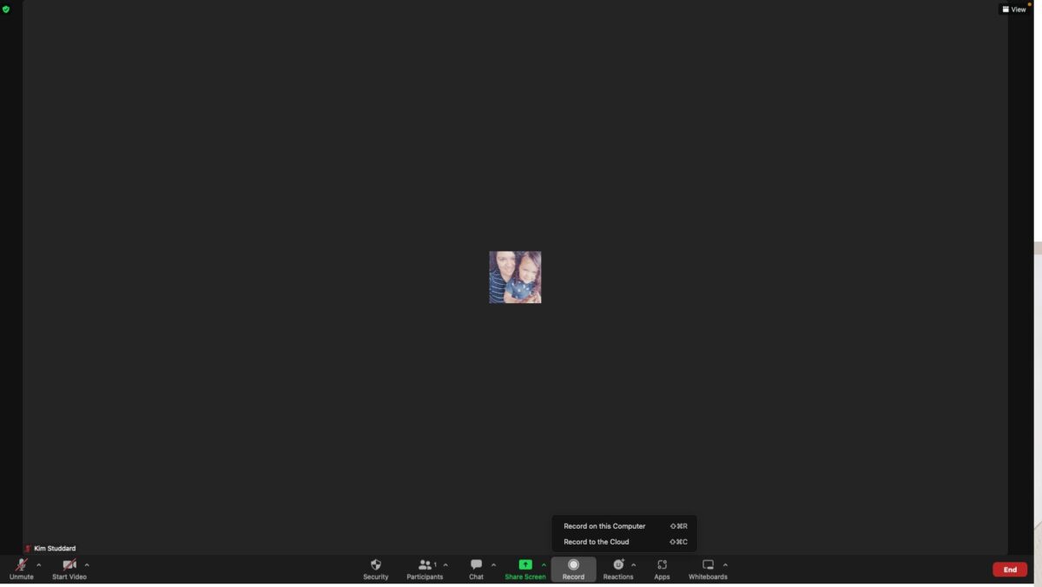This screenshot has width=1042, height=587.
Task: Start Video with the camera toggle
Action: click(x=69, y=565)
